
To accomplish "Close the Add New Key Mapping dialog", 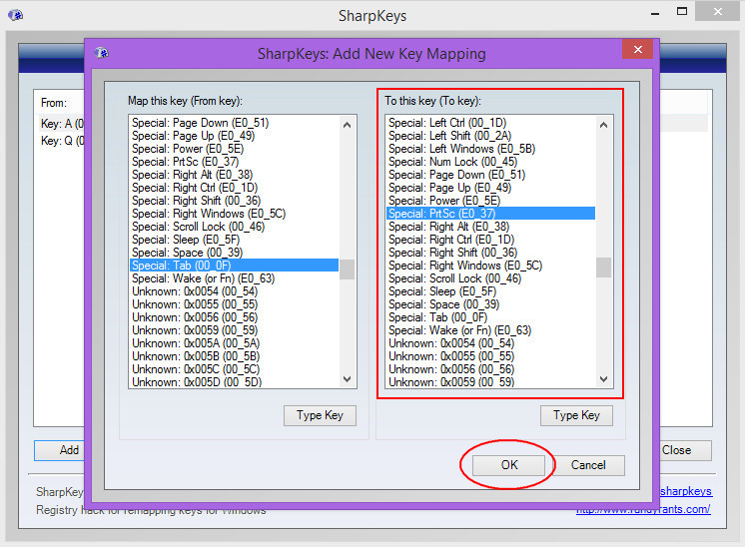I will tap(637, 49).
